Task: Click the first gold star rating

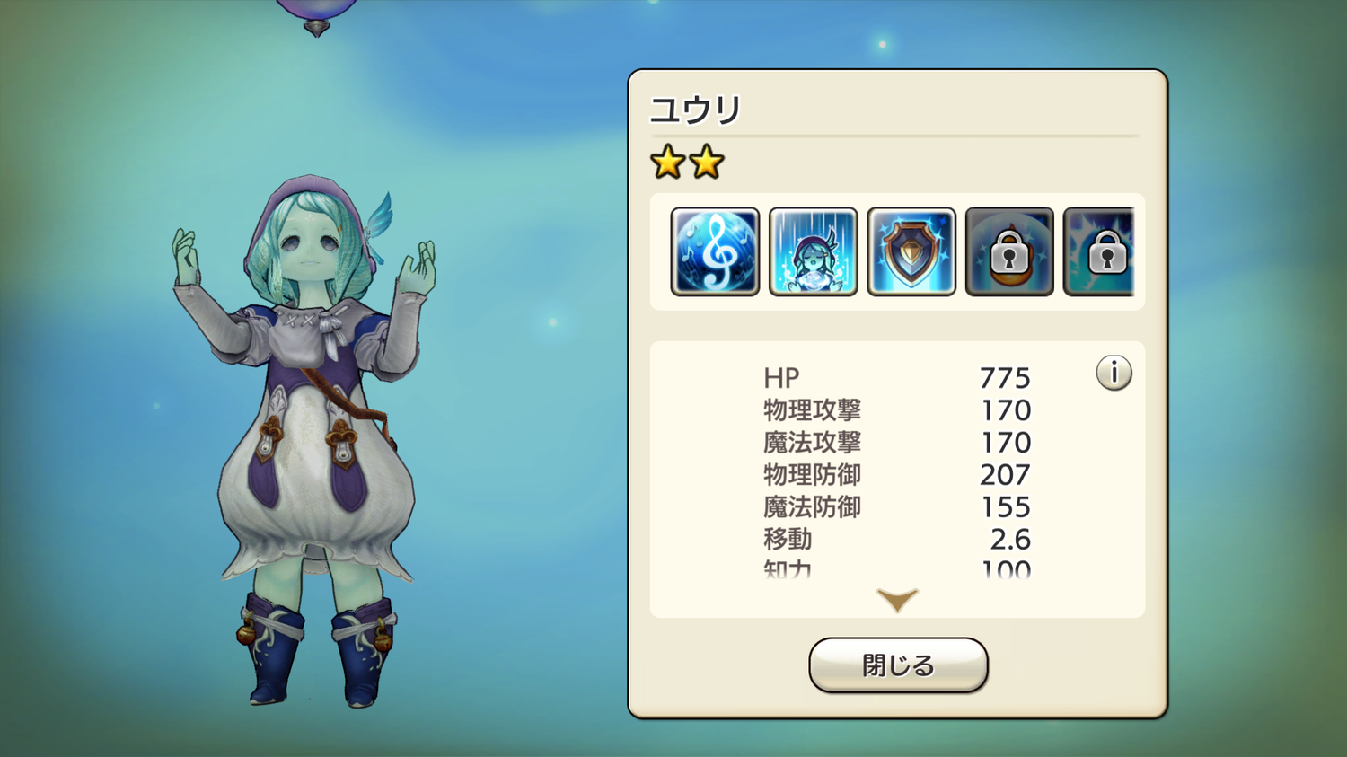Action: (668, 163)
